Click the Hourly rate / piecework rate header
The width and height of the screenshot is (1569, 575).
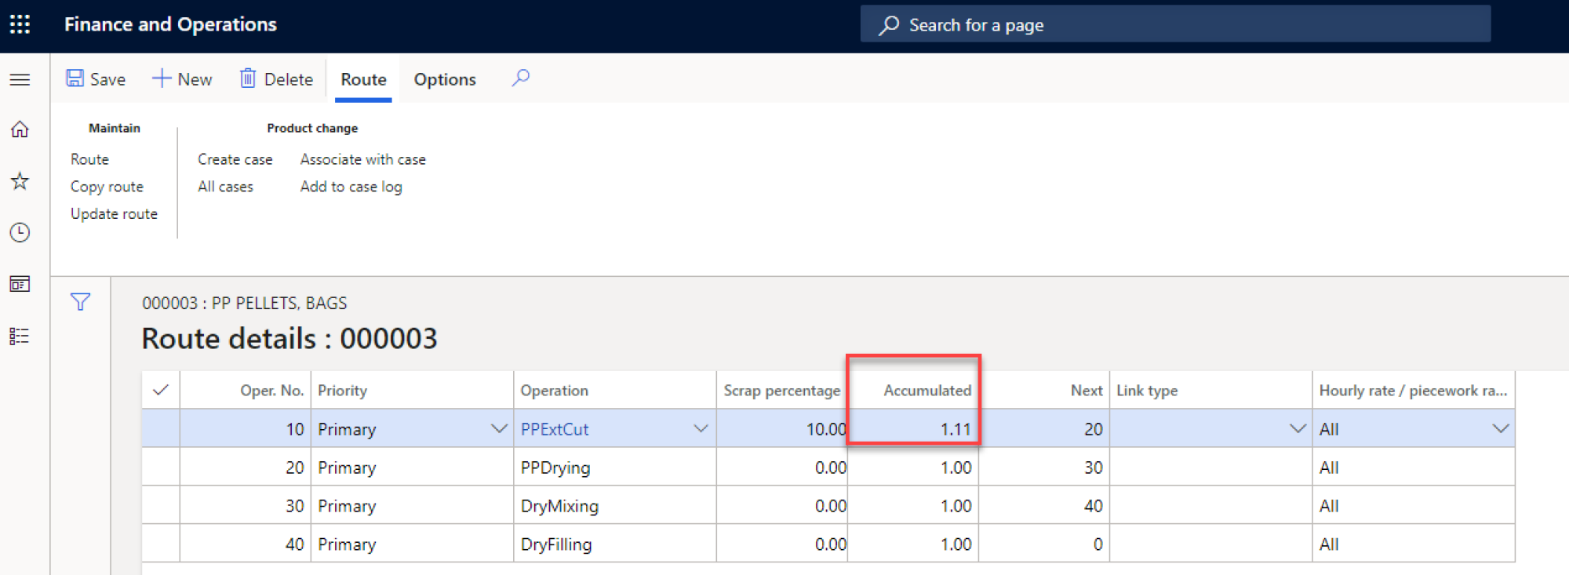coord(1413,390)
